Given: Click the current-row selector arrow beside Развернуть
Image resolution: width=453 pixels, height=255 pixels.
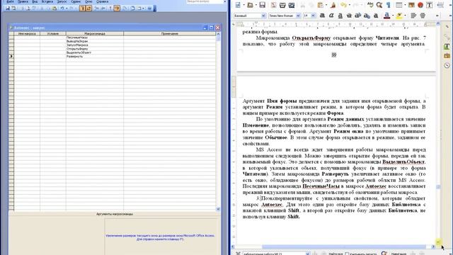Looking at the screenshot, I should (11, 56).
